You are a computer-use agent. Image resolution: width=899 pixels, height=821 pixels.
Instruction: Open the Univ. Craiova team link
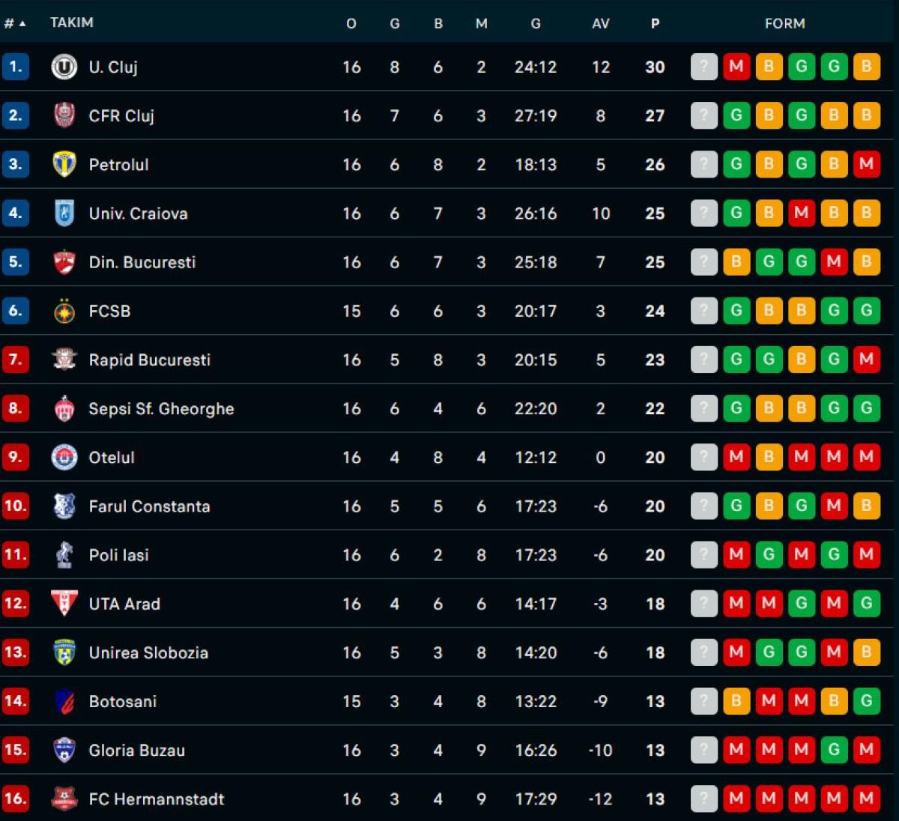[x=138, y=213]
